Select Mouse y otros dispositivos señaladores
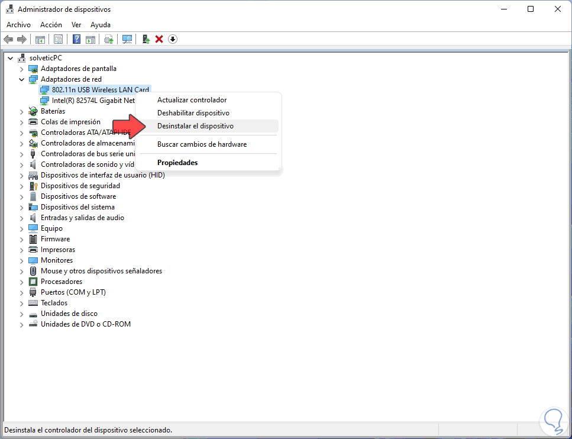The width and height of the screenshot is (572, 439). tap(101, 271)
